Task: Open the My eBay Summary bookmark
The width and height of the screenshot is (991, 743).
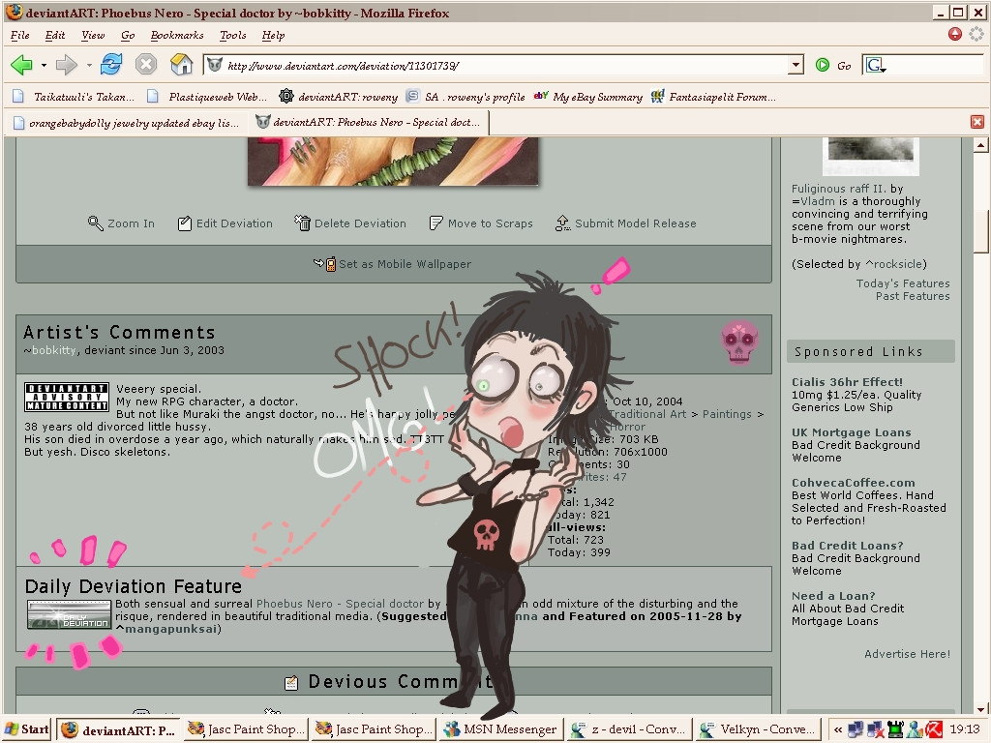Action: 587,97
